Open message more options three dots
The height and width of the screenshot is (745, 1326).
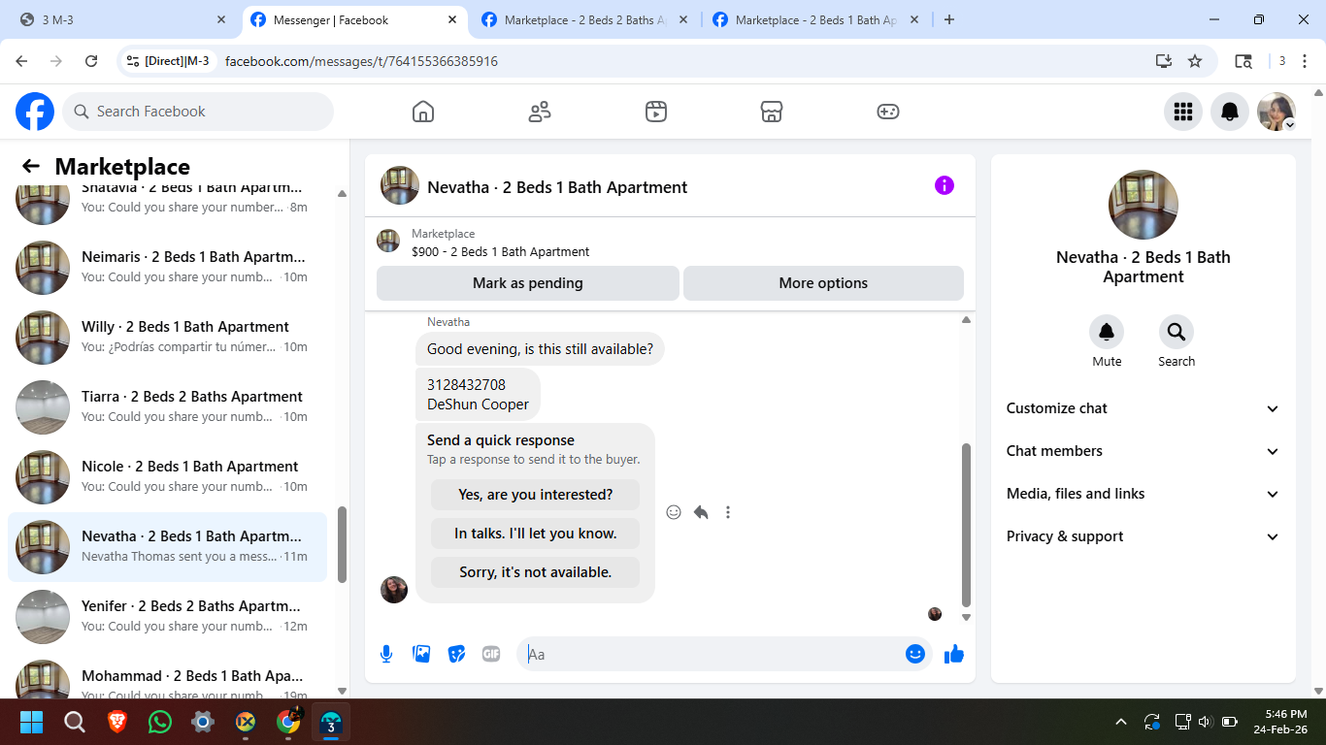pos(728,512)
